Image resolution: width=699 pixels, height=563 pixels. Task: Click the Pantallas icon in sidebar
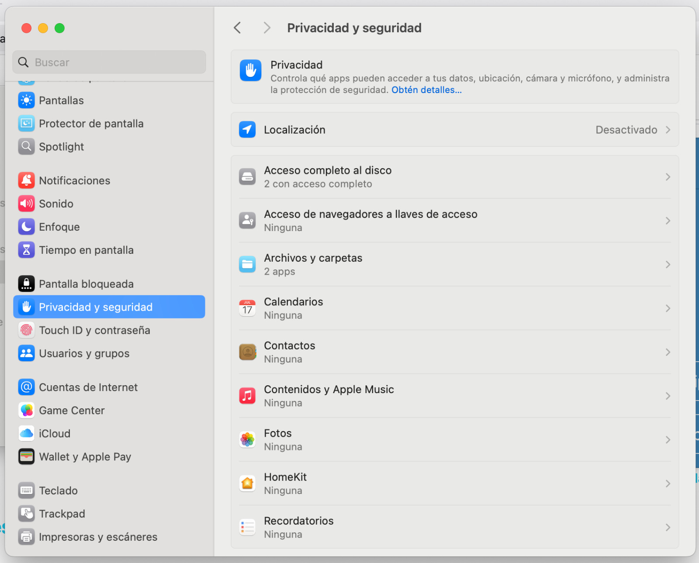(x=26, y=100)
